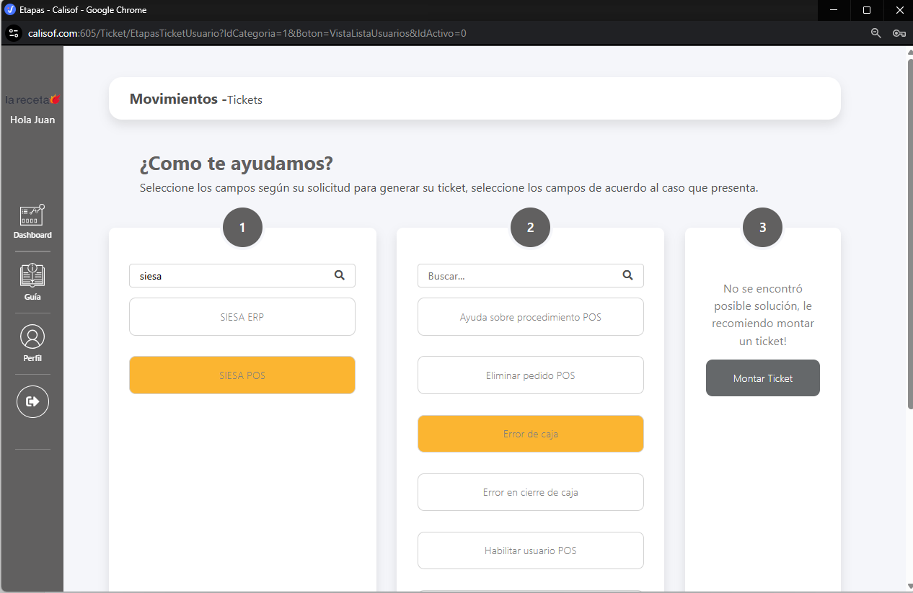Select the SIESA ERP option
The height and width of the screenshot is (593, 913).
(242, 317)
